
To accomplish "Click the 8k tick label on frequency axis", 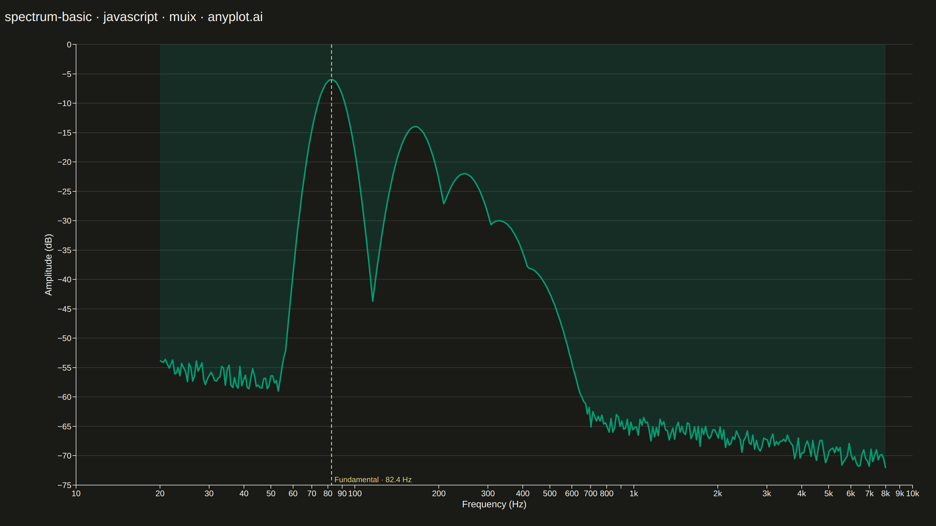I will point(885,493).
